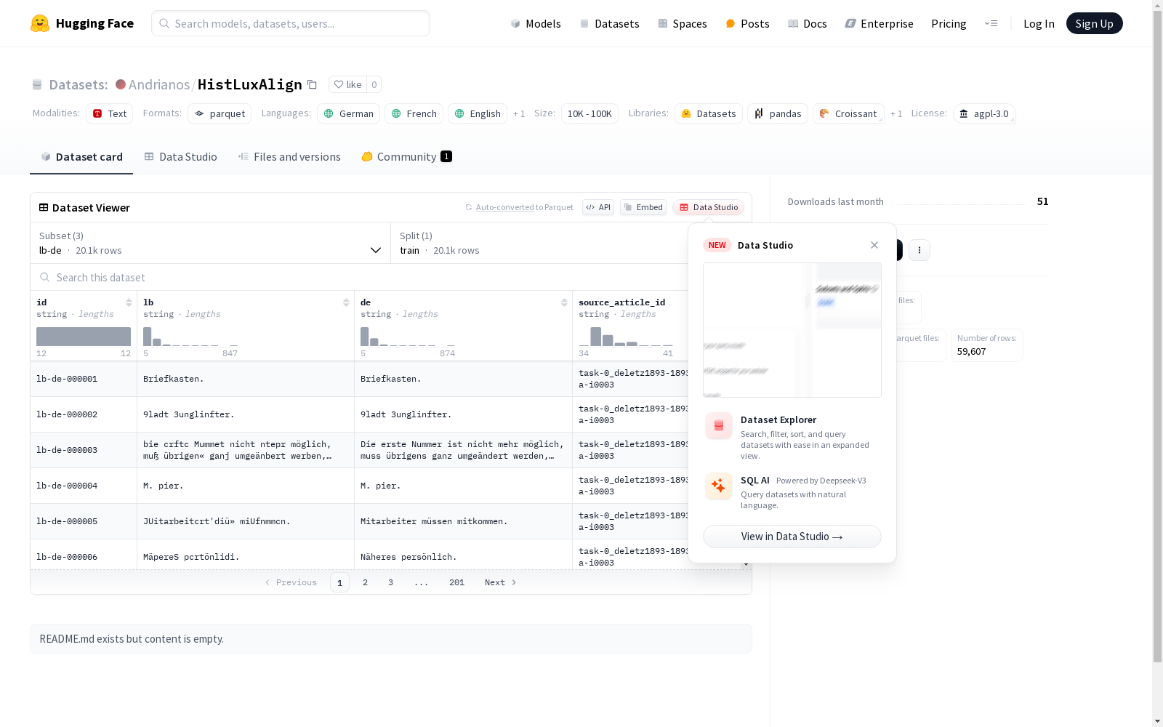The height and width of the screenshot is (727, 1163).
Task: Go to the Next page
Action: 501,582
